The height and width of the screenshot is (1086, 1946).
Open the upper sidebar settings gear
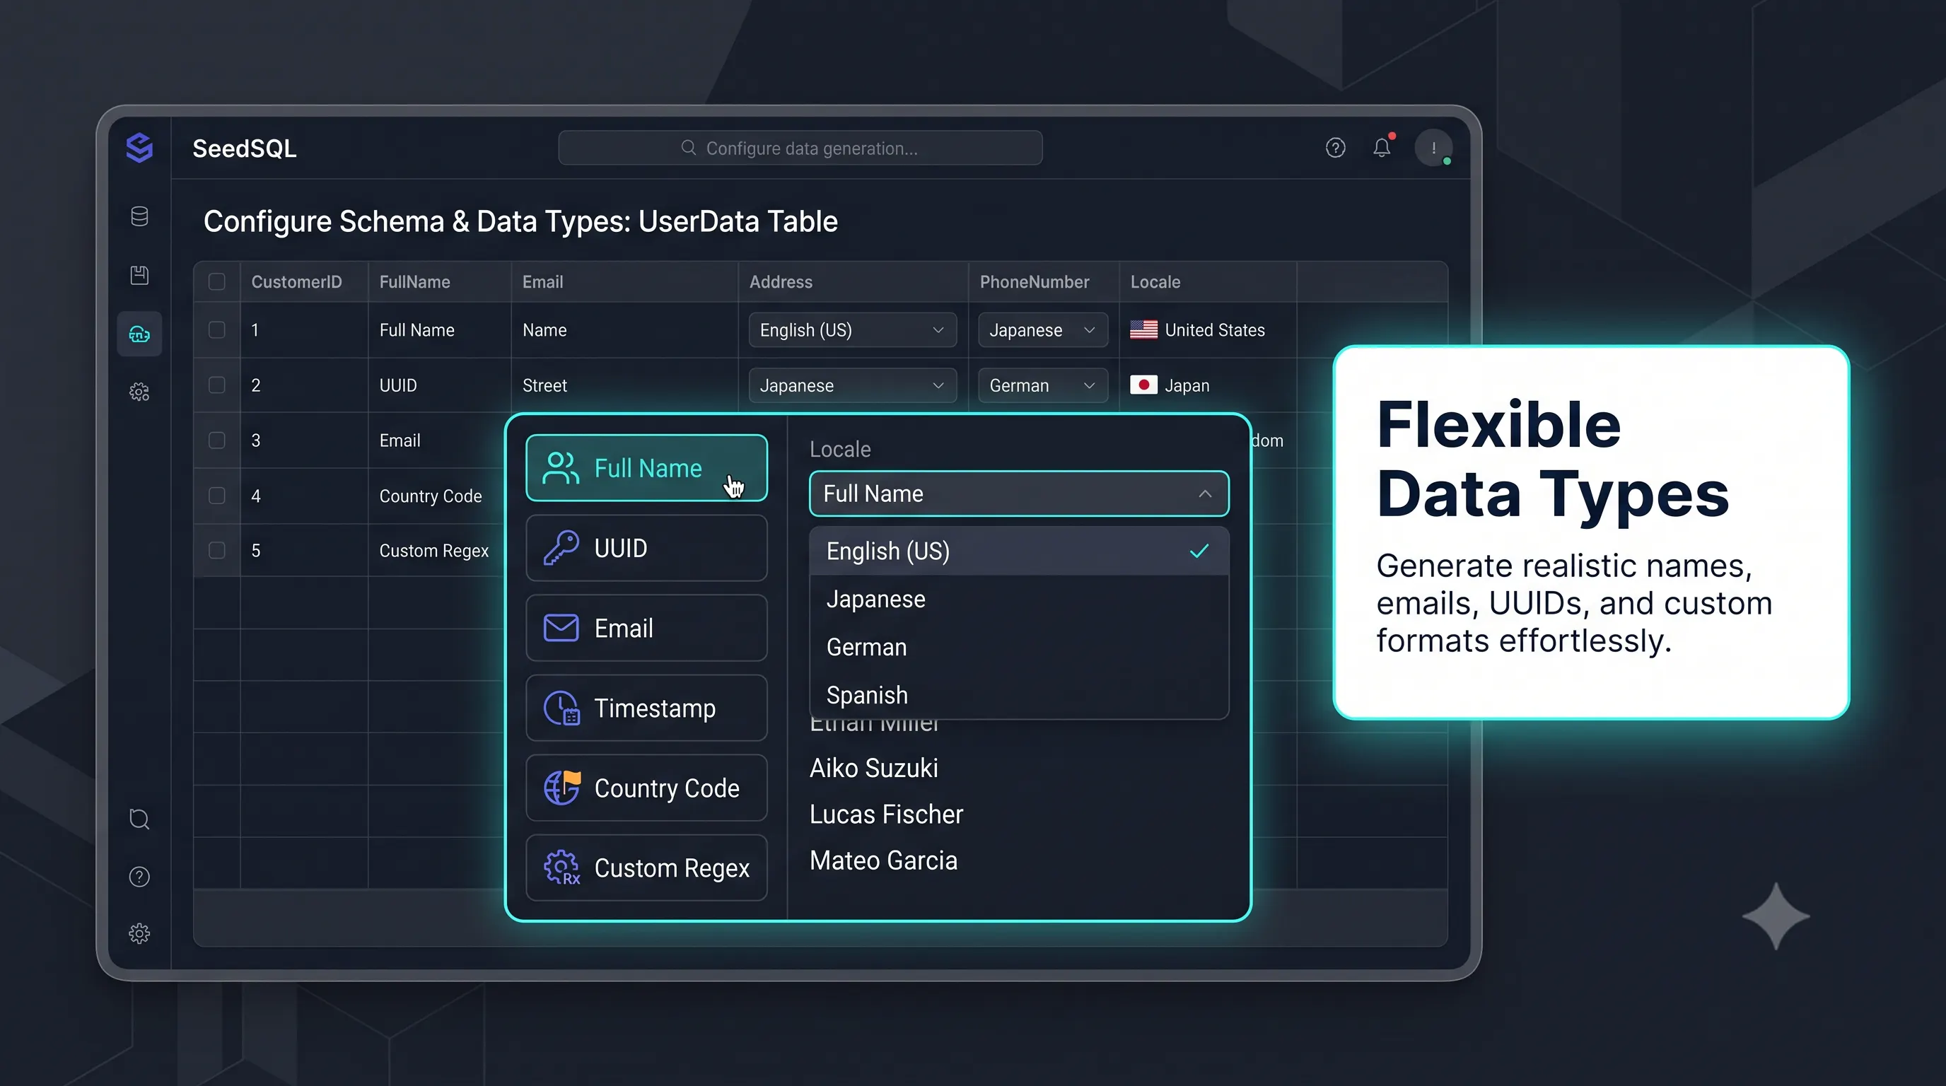tap(139, 392)
